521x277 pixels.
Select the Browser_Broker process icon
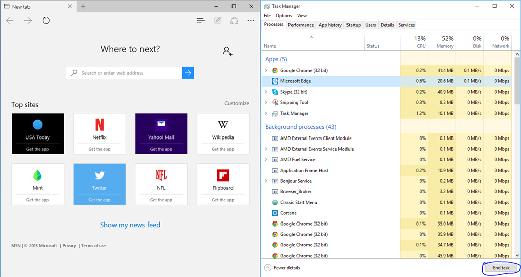[x=275, y=191]
